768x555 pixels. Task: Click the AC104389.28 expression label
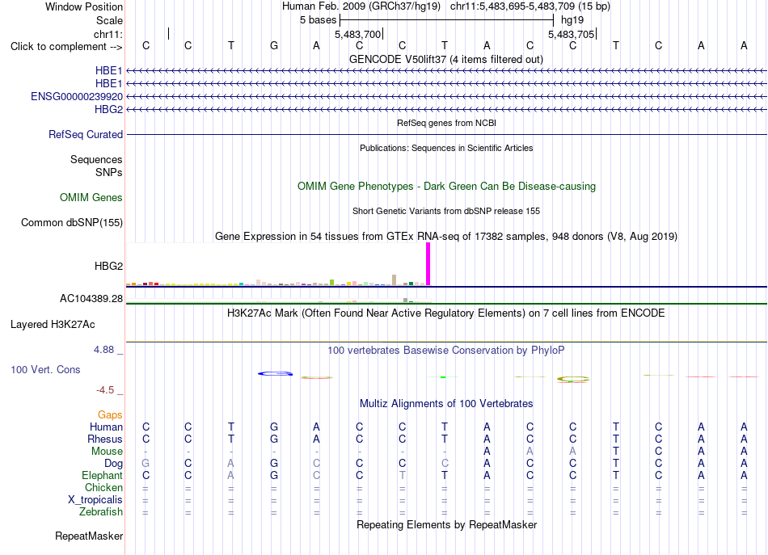click(91, 299)
